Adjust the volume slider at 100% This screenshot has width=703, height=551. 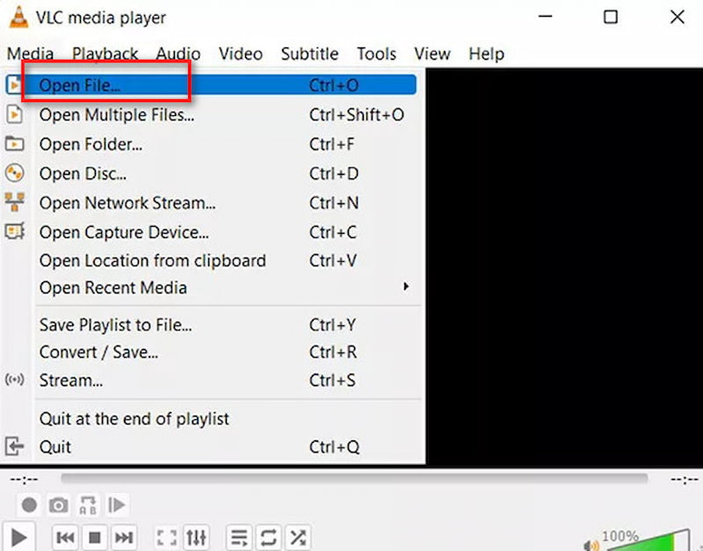coord(650,540)
